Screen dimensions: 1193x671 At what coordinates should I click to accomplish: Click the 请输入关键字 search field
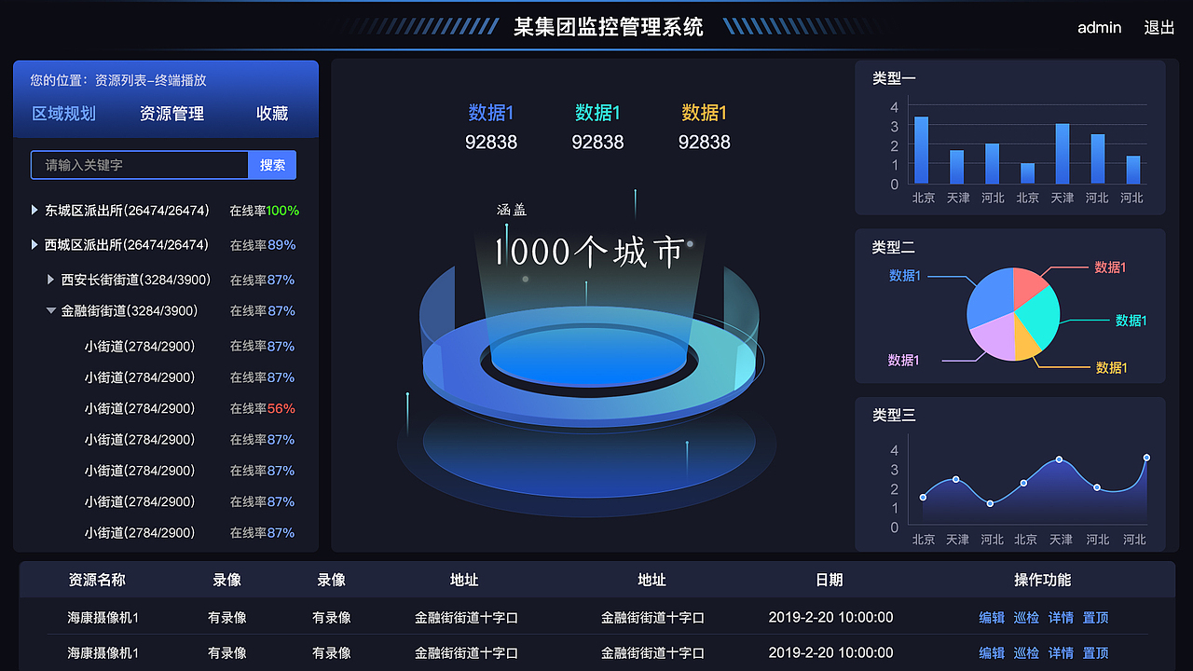[140, 165]
